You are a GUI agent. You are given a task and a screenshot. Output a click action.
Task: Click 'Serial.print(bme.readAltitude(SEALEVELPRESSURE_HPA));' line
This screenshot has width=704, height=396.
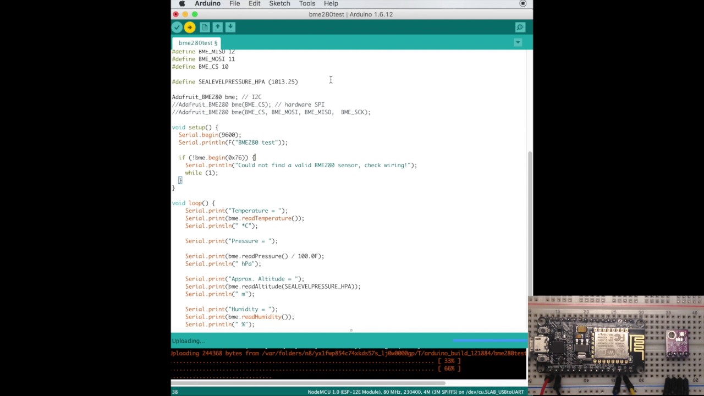[273, 287]
